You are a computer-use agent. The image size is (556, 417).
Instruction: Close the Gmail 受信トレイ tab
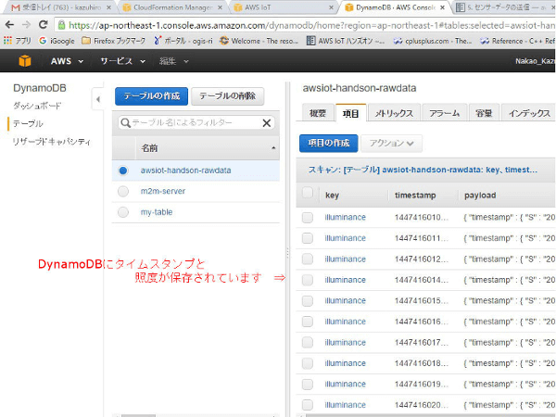coord(108,7)
